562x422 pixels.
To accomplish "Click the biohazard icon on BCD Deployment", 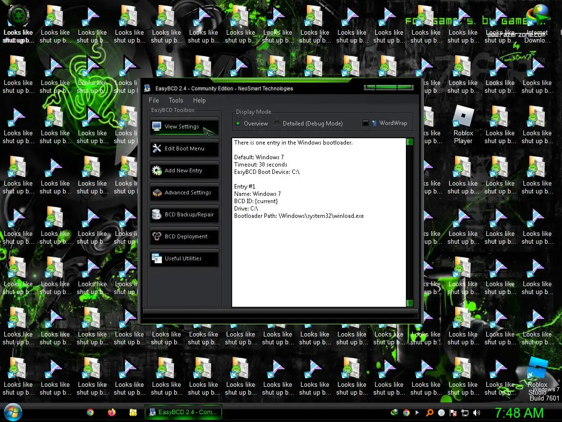I will 157,236.
